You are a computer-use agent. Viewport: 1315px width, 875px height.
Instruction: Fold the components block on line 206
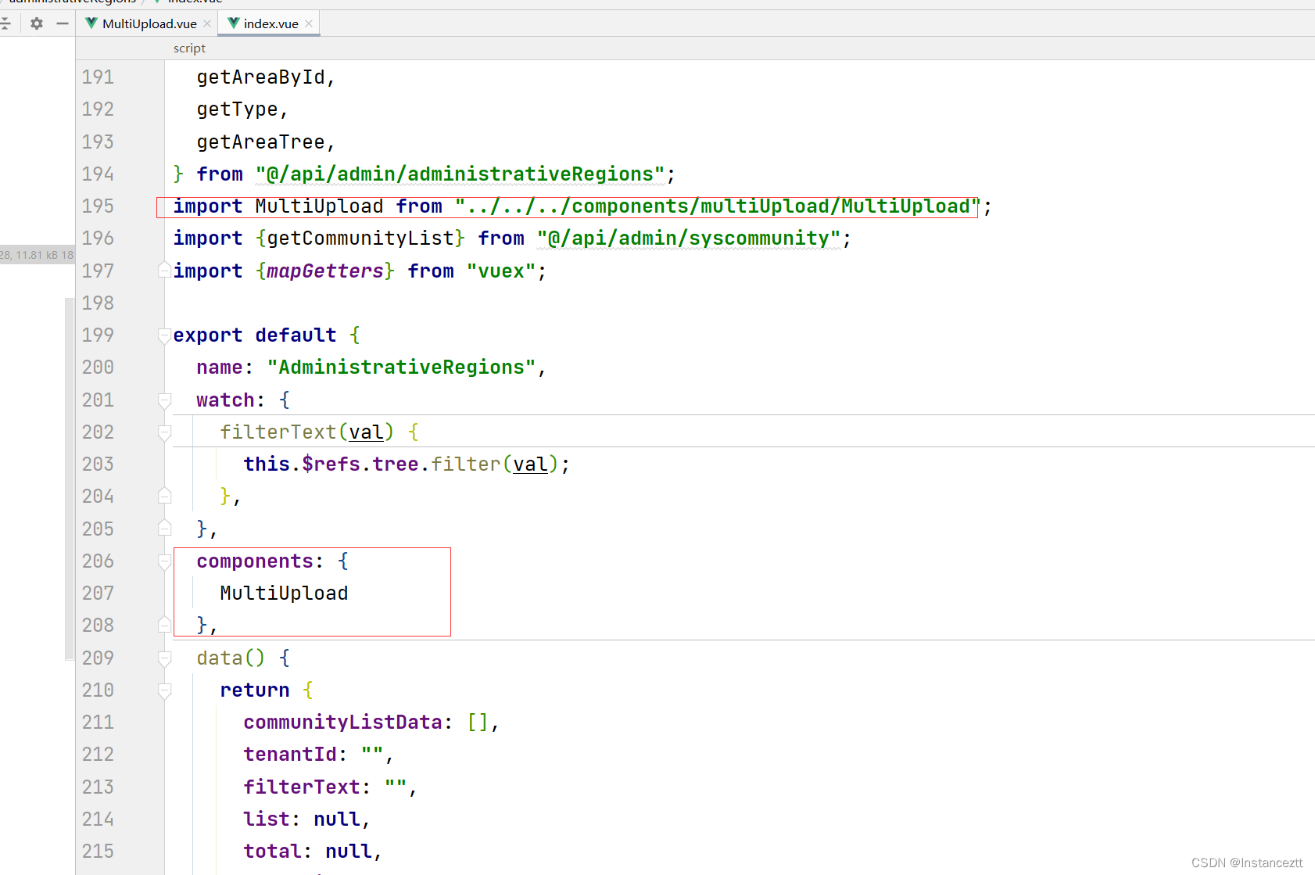[x=164, y=561]
